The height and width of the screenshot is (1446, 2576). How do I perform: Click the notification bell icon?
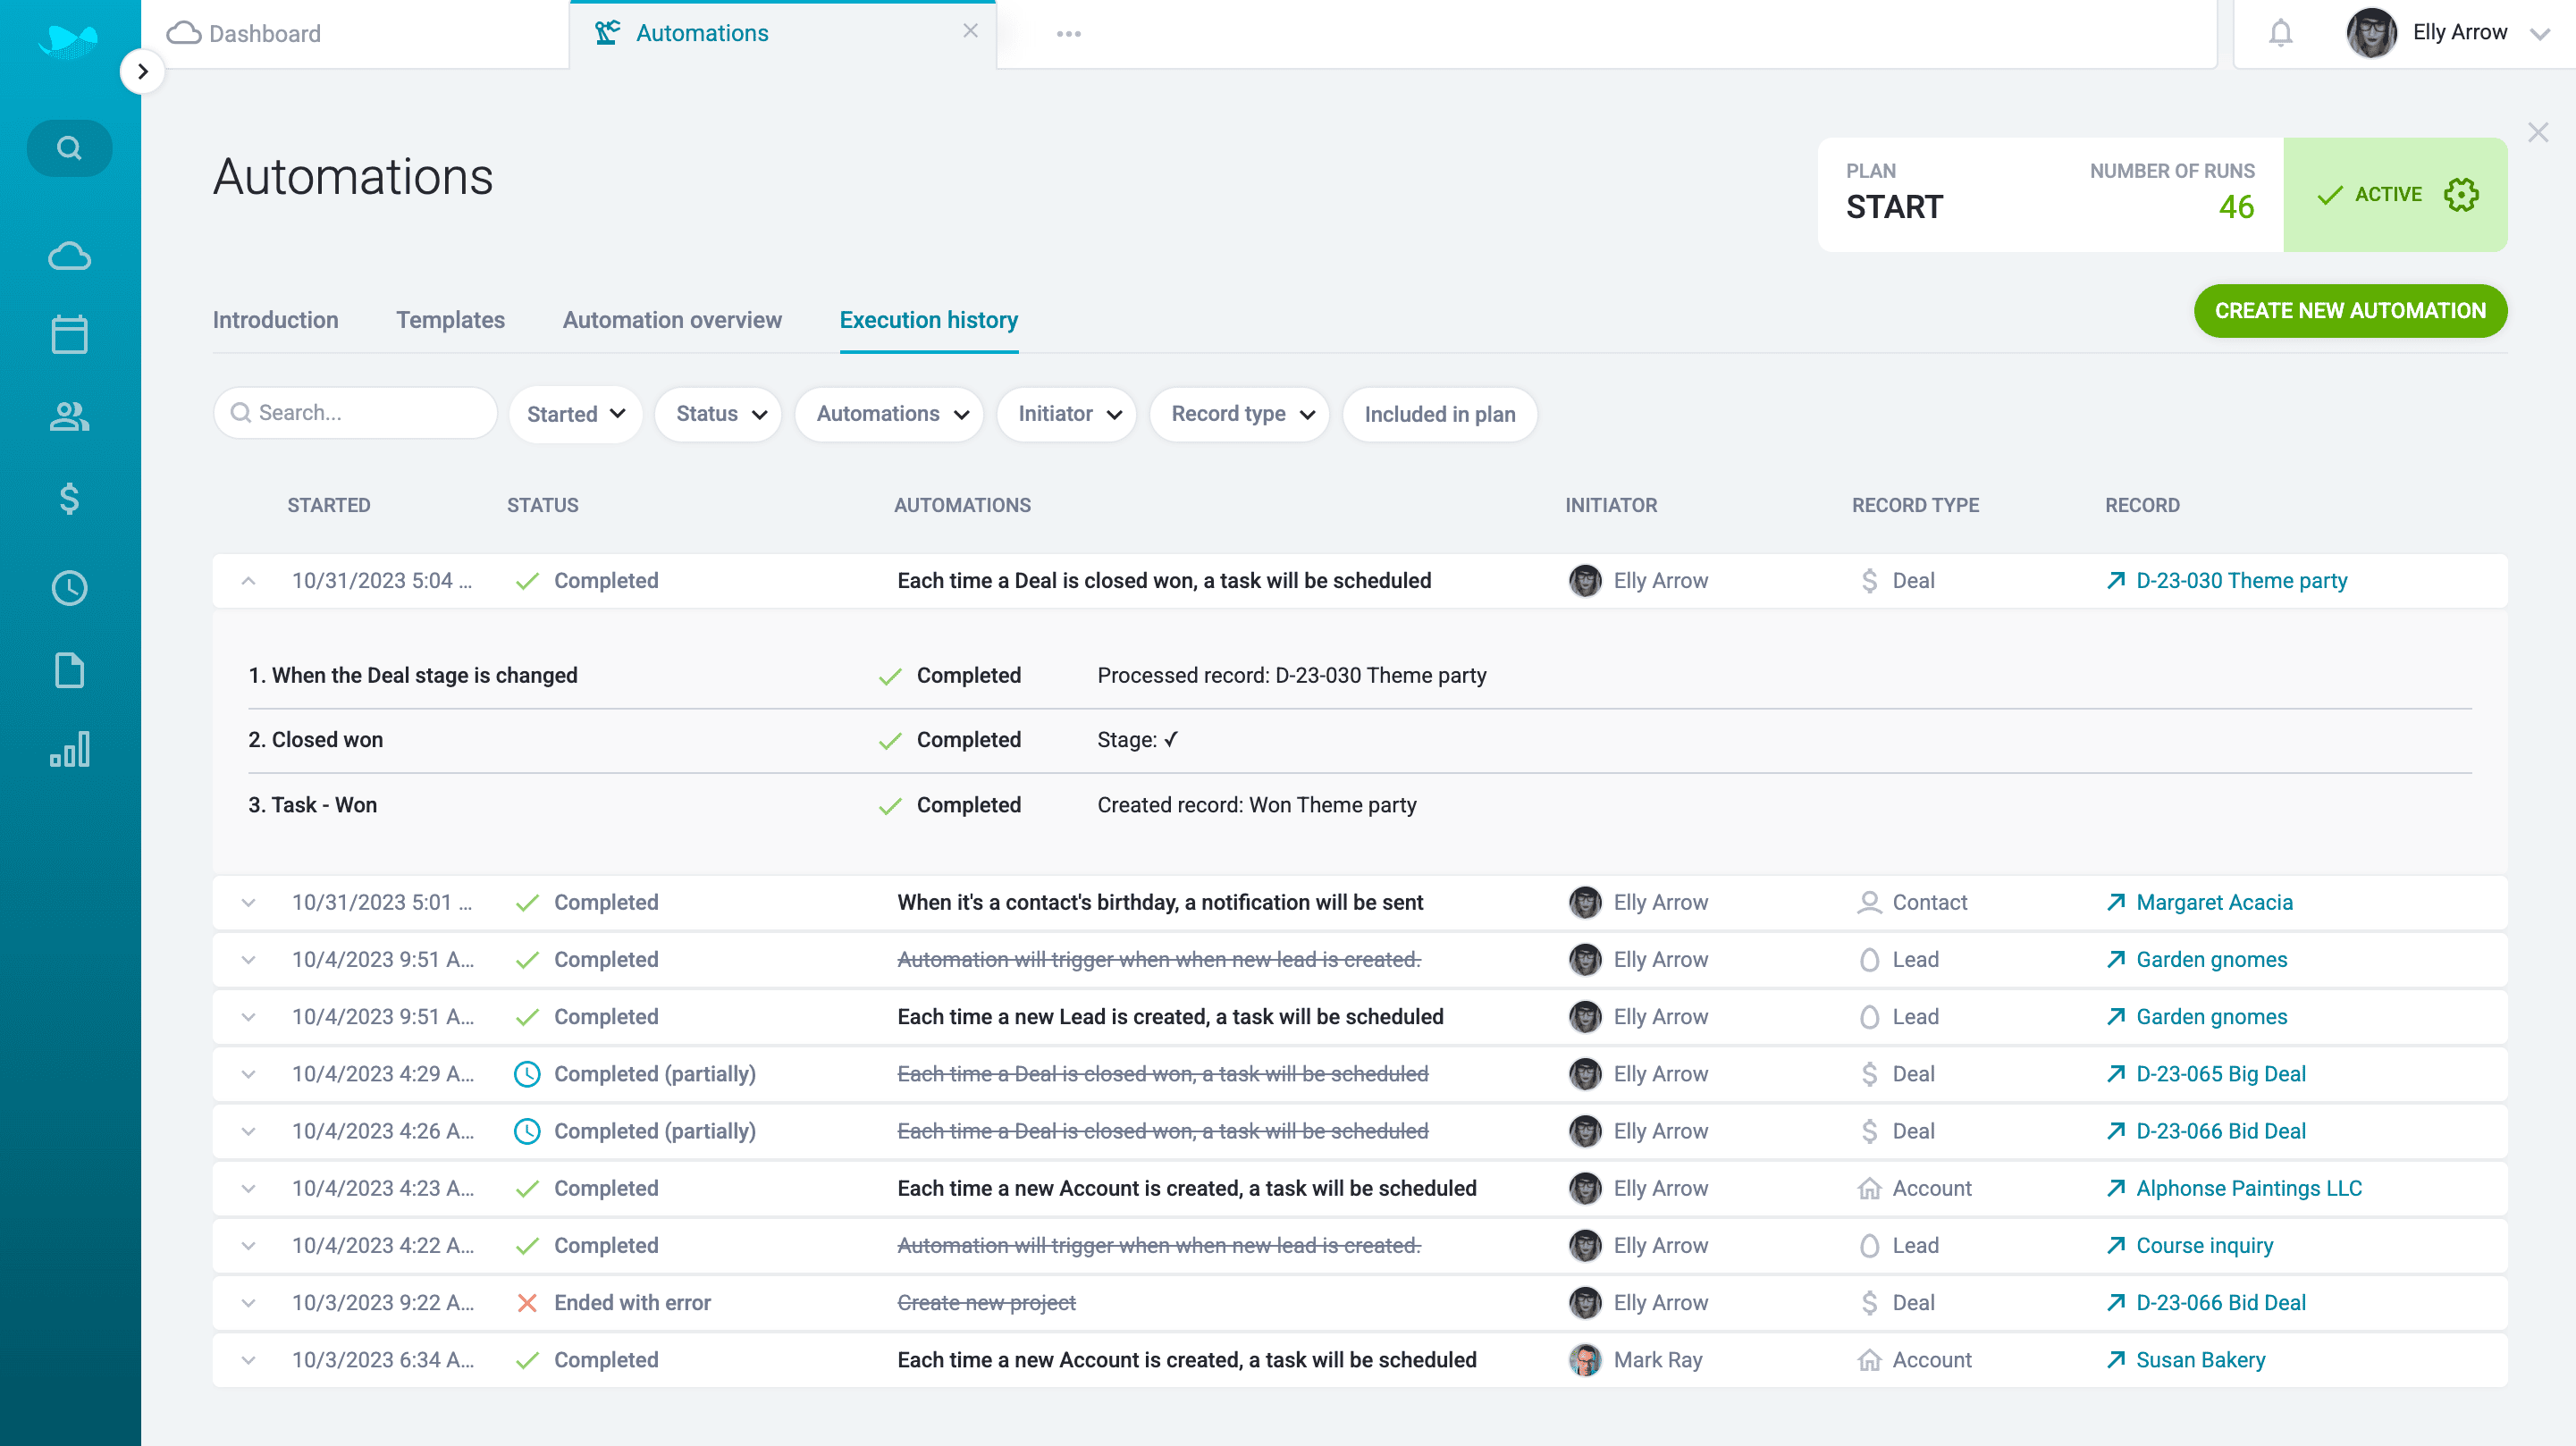click(2280, 33)
